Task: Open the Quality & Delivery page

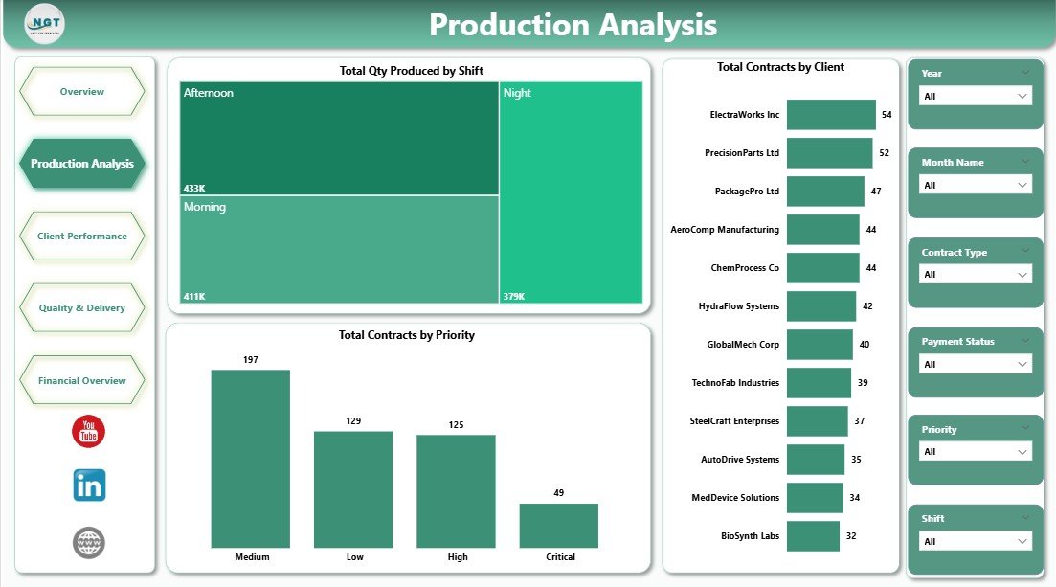Action: [81, 307]
